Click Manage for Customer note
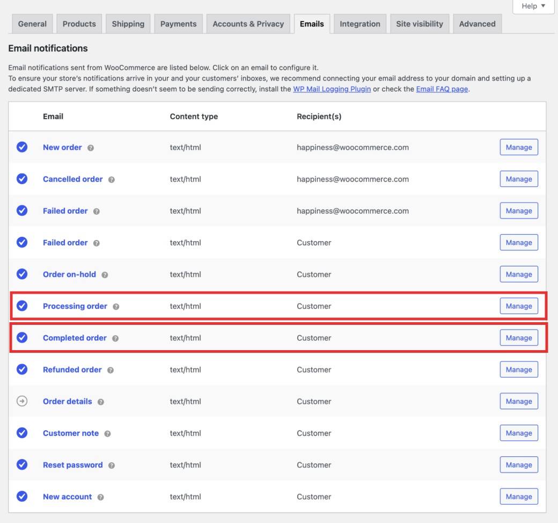The width and height of the screenshot is (558, 523). (519, 433)
